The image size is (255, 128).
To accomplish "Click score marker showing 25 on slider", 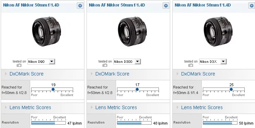I will click(231, 89).
